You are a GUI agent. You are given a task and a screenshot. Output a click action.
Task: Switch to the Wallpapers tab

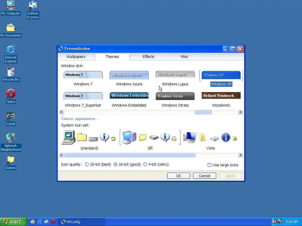tap(76, 57)
